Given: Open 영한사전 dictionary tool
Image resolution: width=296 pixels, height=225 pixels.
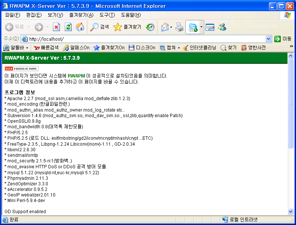Looking at the screenshot, I should click(x=253, y=48).
